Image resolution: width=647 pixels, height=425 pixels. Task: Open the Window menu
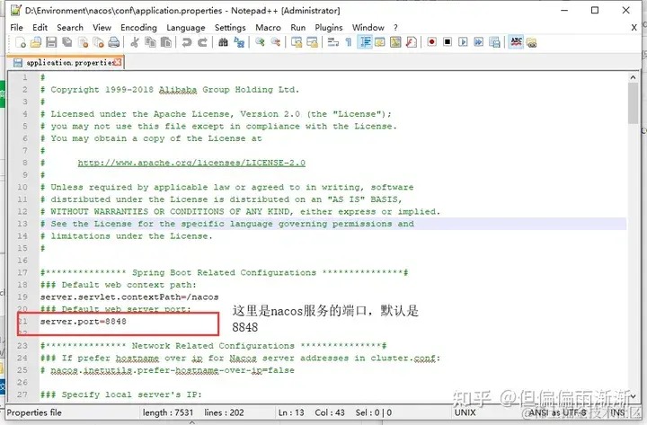368,27
